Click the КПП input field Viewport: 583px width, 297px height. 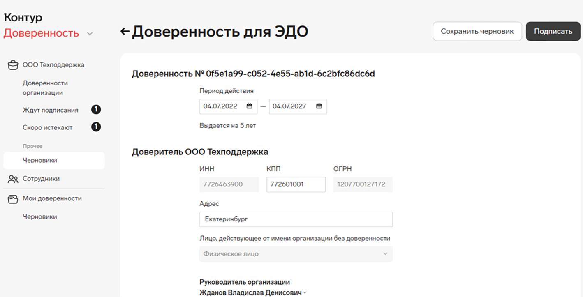tap(296, 184)
